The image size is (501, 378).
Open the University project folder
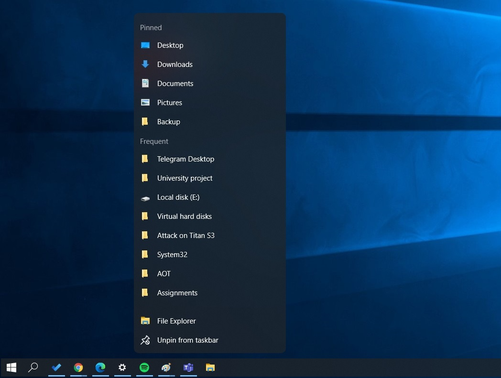click(185, 178)
